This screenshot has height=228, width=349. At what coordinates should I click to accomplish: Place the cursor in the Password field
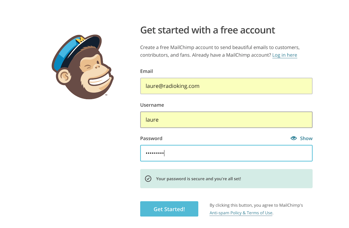click(226, 153)
